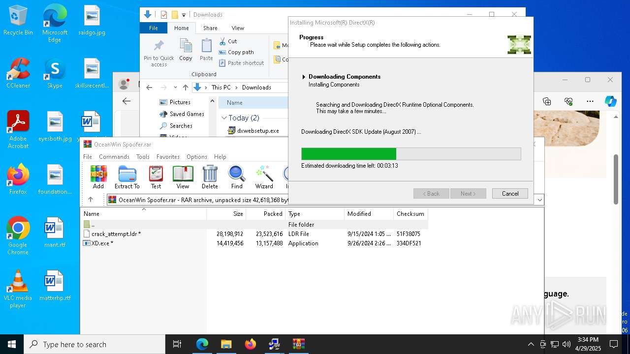Open Explorer File tab
This screenshot has width=630, height=354.
(154, 28)
